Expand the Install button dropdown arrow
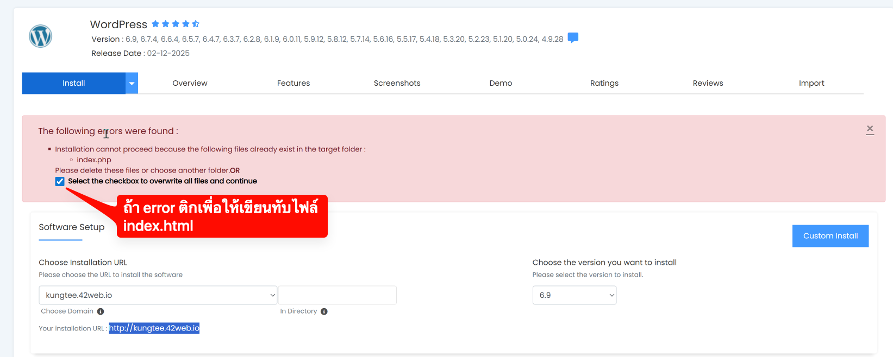This screenshot has height=357, width=893. [132, 84]
